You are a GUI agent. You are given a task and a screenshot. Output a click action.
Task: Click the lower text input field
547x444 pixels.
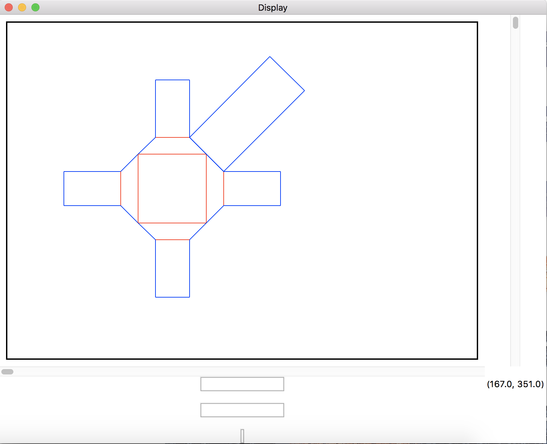click(x=242, y=410)
